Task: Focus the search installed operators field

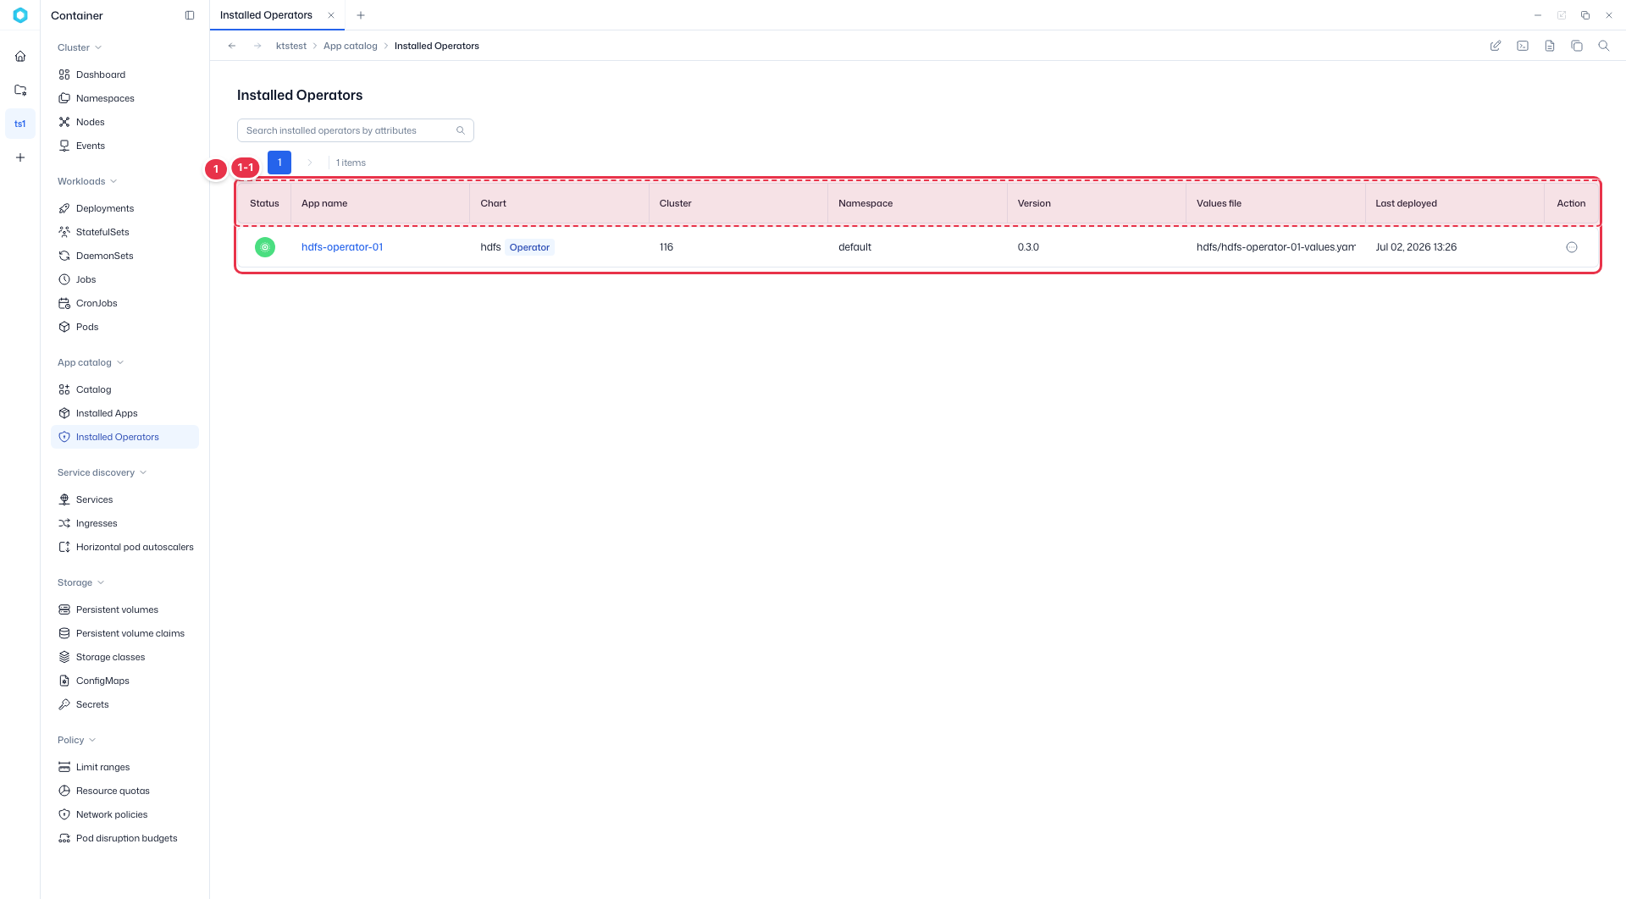Action: (356, 130)
